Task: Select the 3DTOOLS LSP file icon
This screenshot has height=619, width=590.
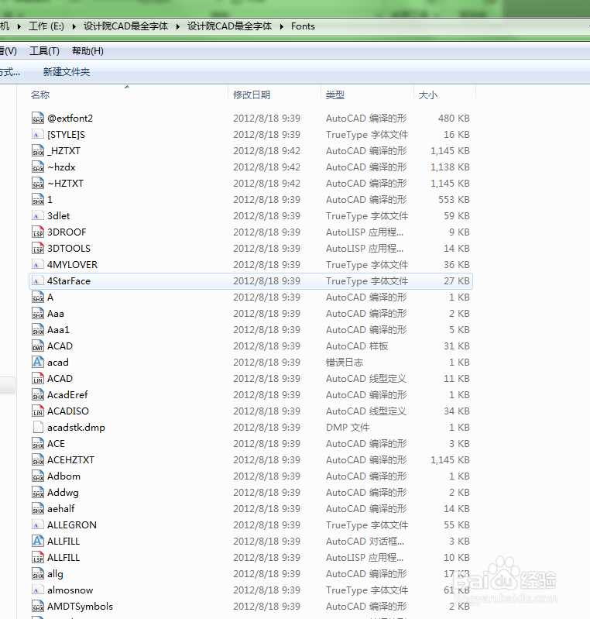Action: [38, 249]
